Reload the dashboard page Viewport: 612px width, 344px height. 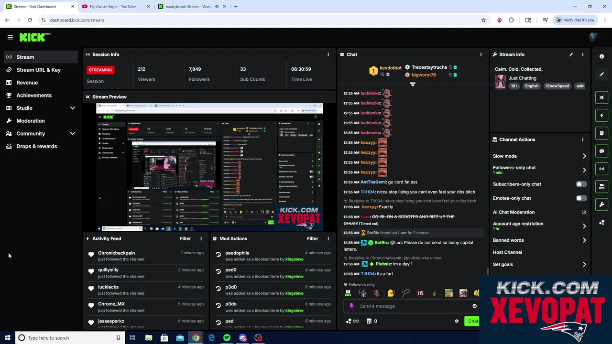pyautogui.click(x=30, y=20)
